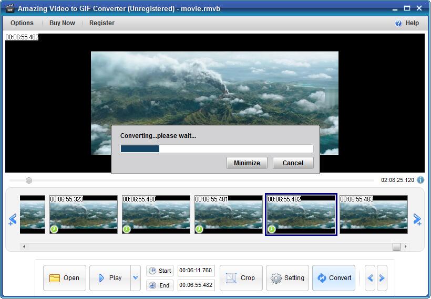Minimize the converting dialog
The width and height of the screenshot is (431, 299).
[247, 163]
